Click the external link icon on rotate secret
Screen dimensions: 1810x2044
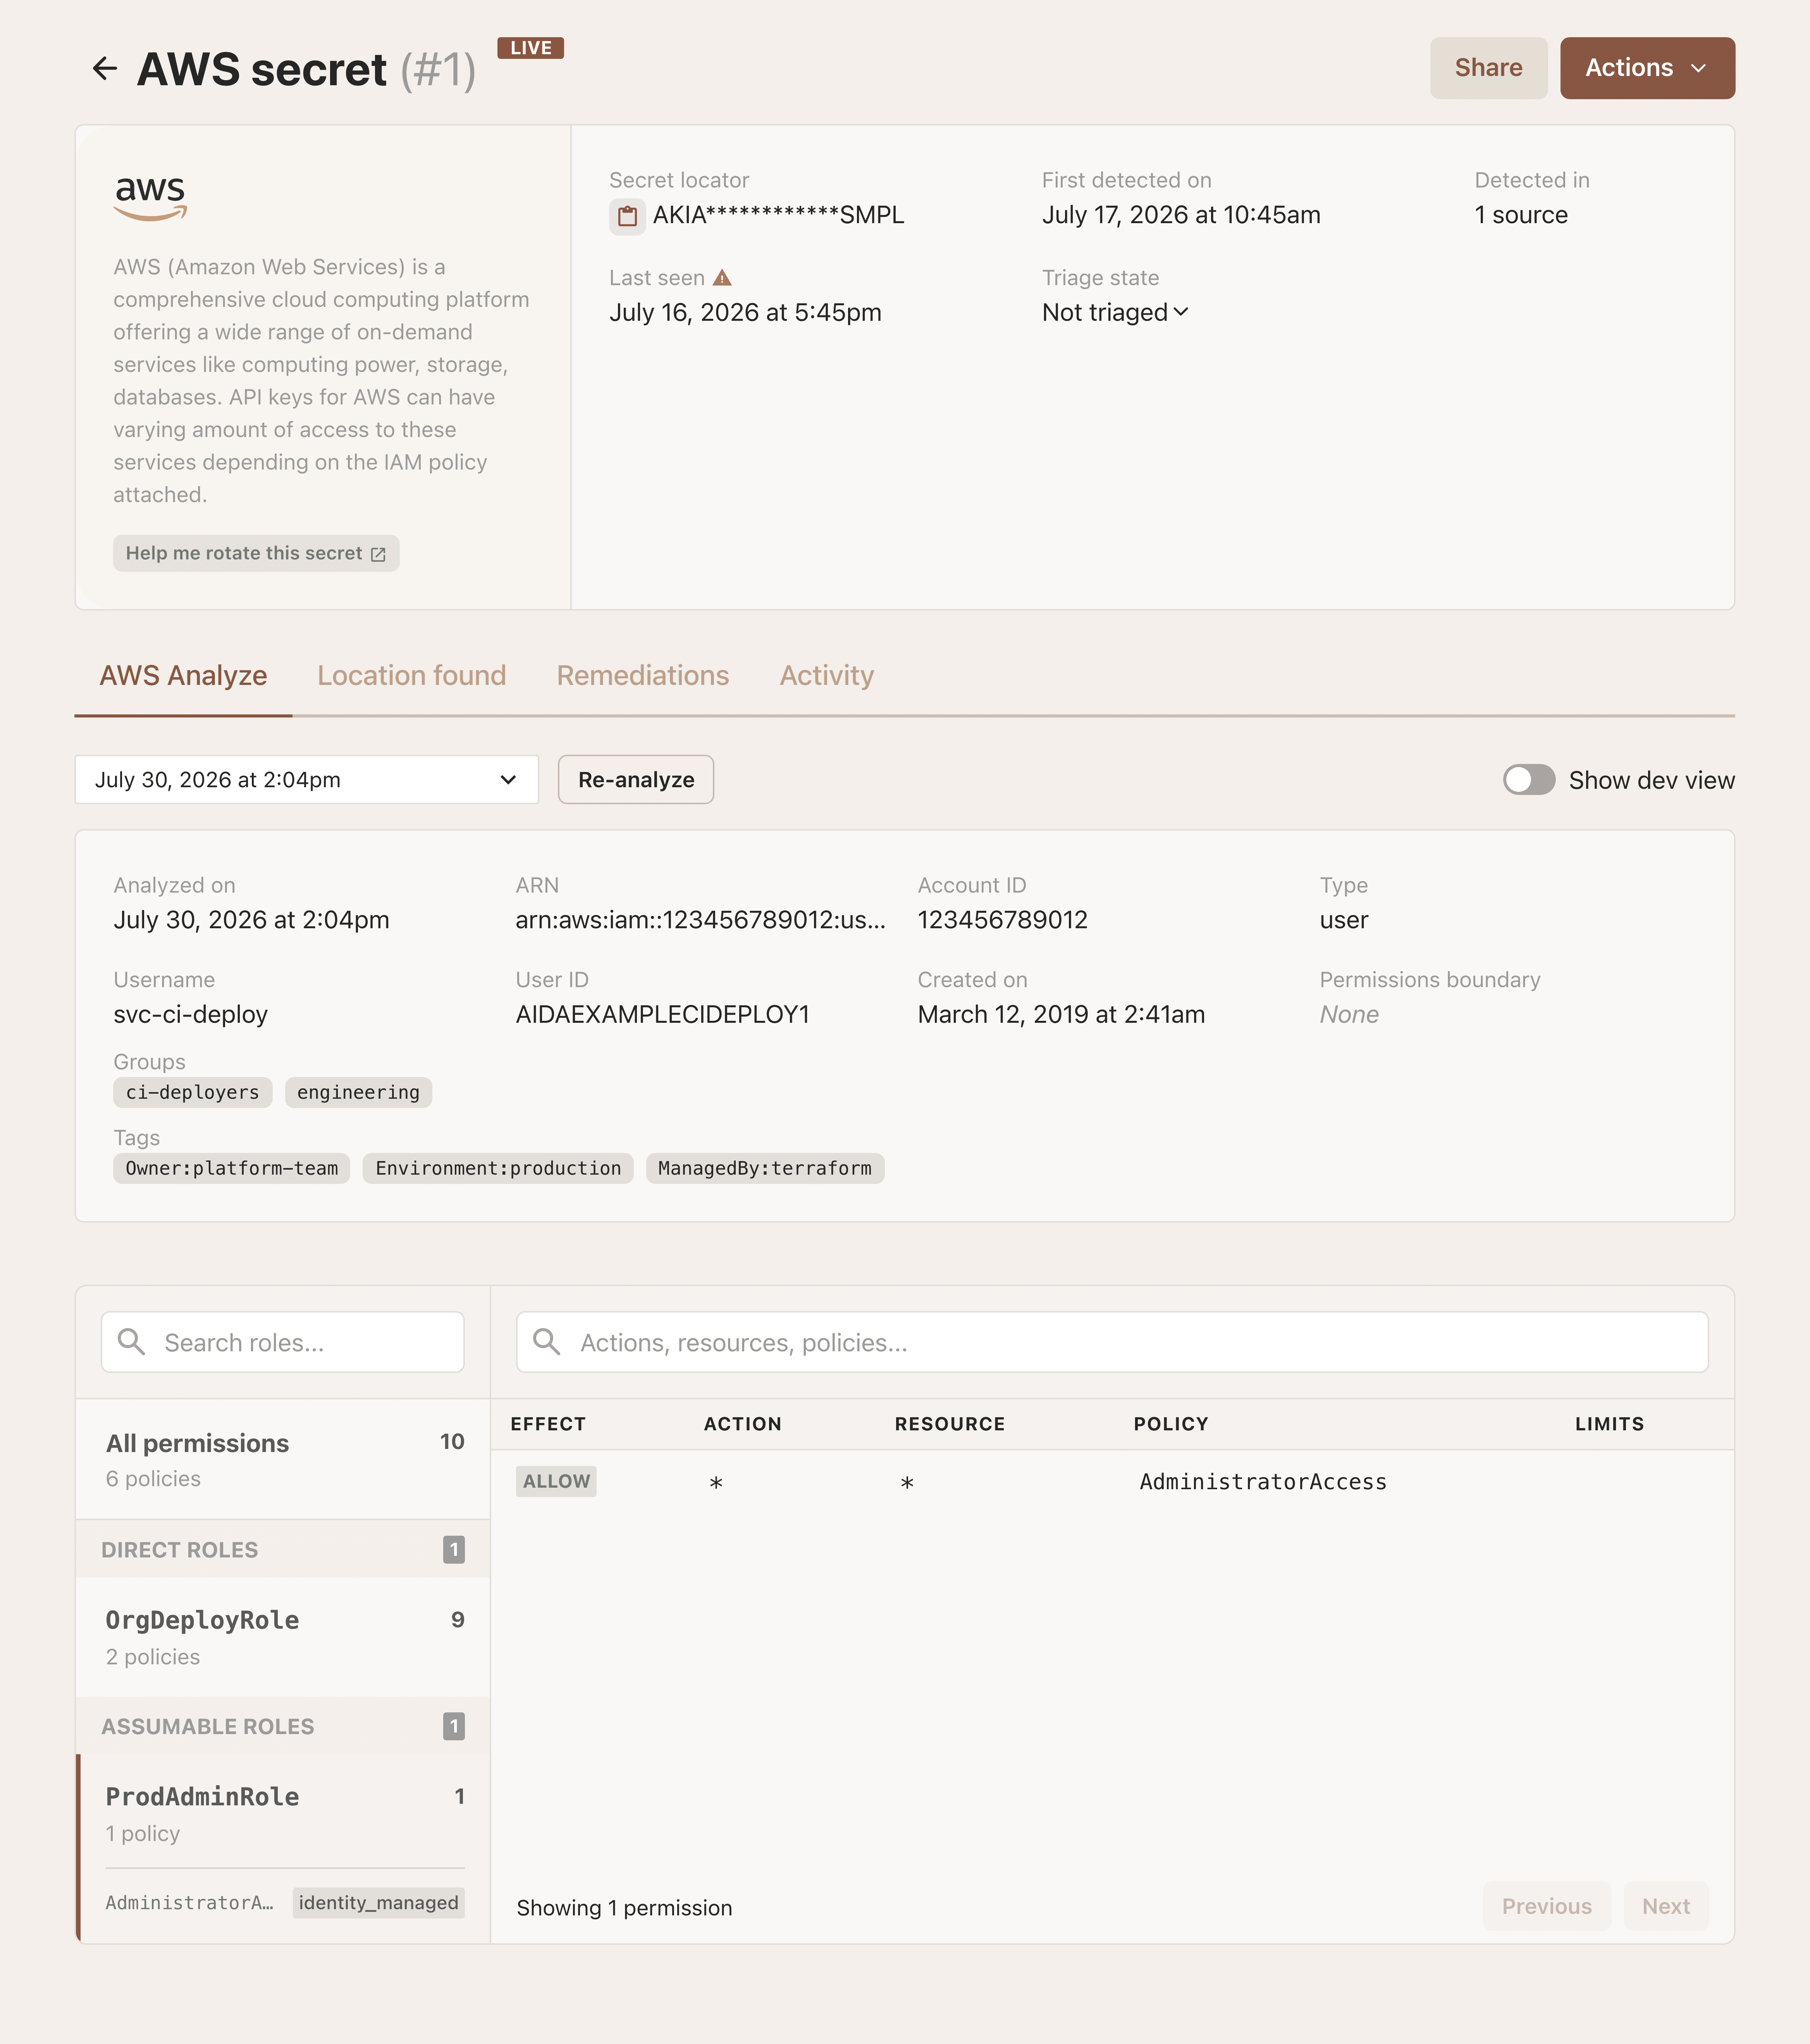[x=378, y=554]
